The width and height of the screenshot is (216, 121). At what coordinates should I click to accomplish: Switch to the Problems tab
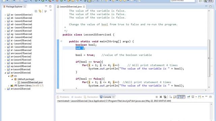(x=63, y=97)
